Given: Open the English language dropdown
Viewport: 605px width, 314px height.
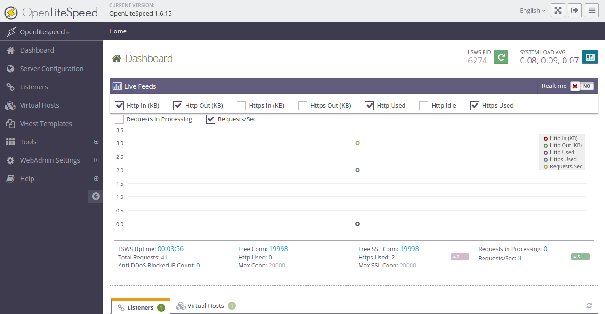Looking at the screenshot, I should 532,10.
